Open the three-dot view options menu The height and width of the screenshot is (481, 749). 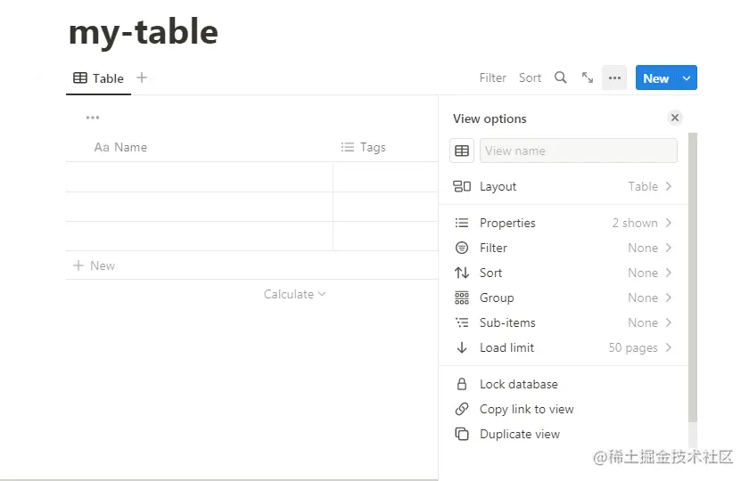click(x=614, y=77)
